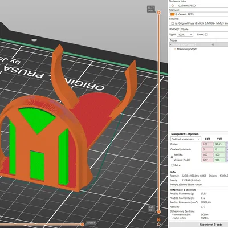Open the Světové souřadnice coordinates dropdown

coord(186,139)
